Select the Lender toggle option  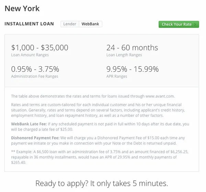(x=70, y=24)
